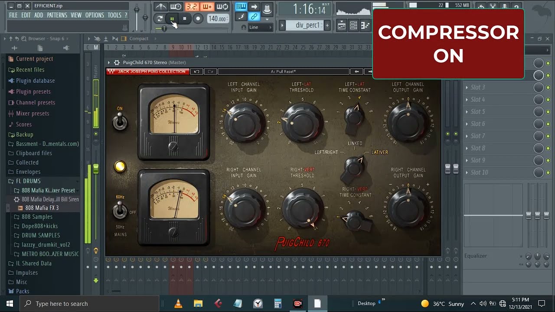This screenshot has height=312, width=555.
Task: Click the Left-Lat Threshold knob
Action: click(x=302, y=122)
